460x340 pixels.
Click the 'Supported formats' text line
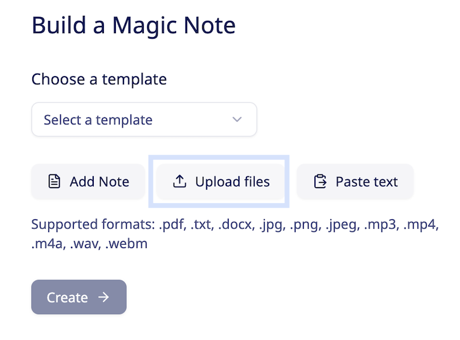coord(234,225)
